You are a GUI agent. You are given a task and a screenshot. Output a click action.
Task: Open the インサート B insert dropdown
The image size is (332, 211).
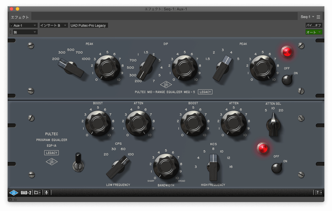pyautogui.click(x=54, y=25)
